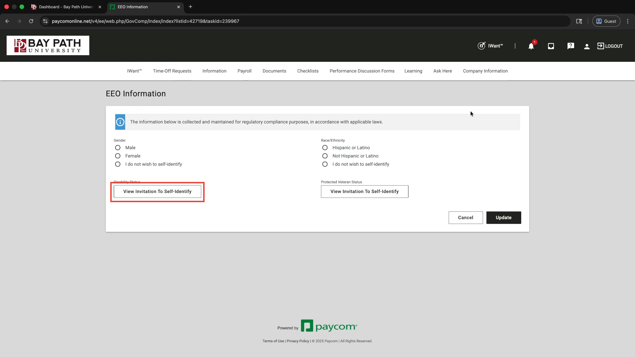Click the notifications bell icon
This screenshot has width=635, height=357.
pos(531,46)
